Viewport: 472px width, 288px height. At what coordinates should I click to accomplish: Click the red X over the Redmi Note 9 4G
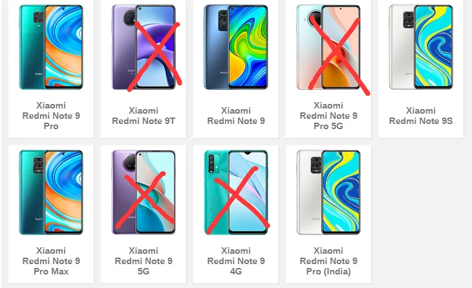237,200
